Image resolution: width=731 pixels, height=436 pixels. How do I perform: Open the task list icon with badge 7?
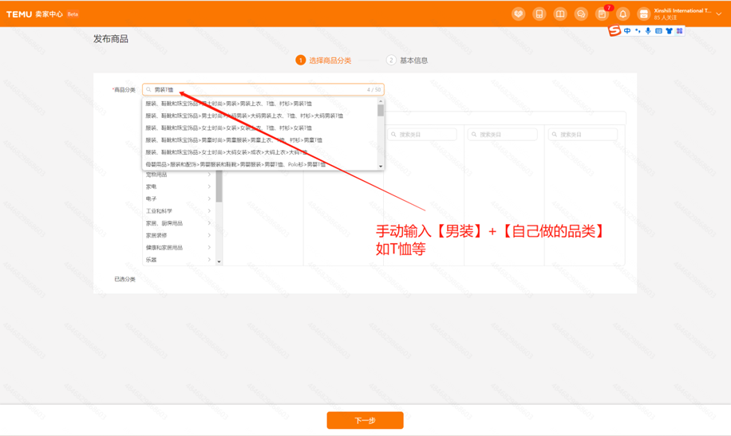[602, 14]
